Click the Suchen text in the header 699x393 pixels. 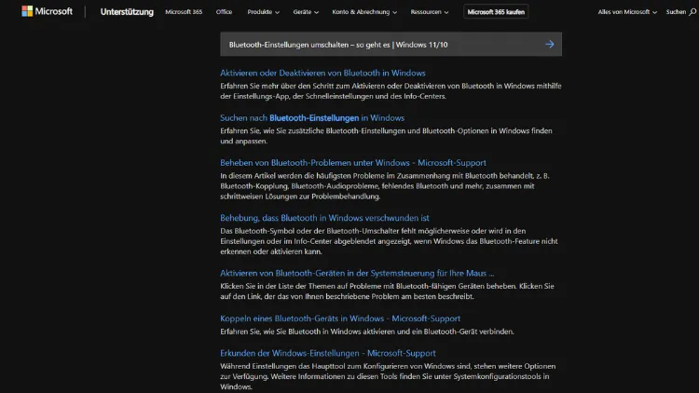click(x=676, y=12)
